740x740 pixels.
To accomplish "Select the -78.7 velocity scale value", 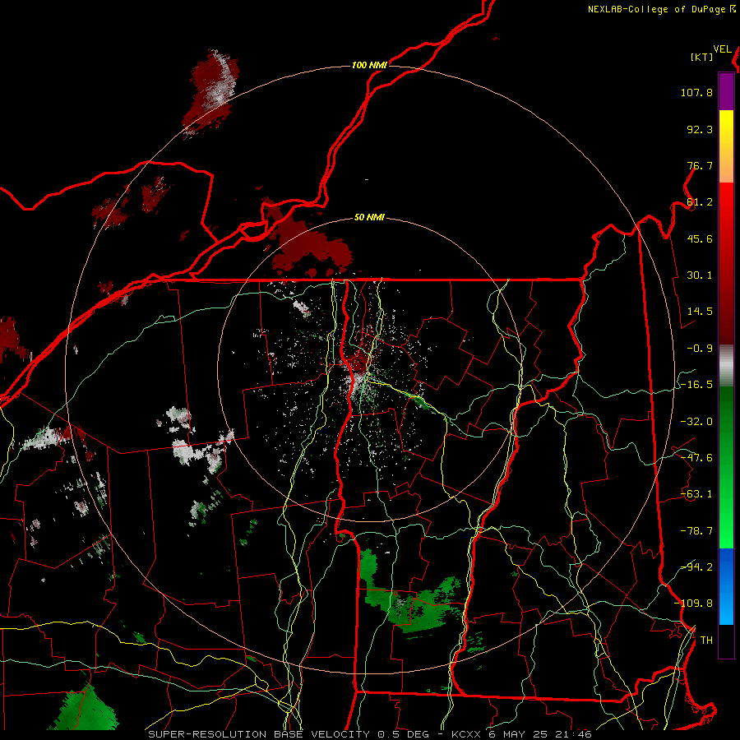I will coord(696,531).
